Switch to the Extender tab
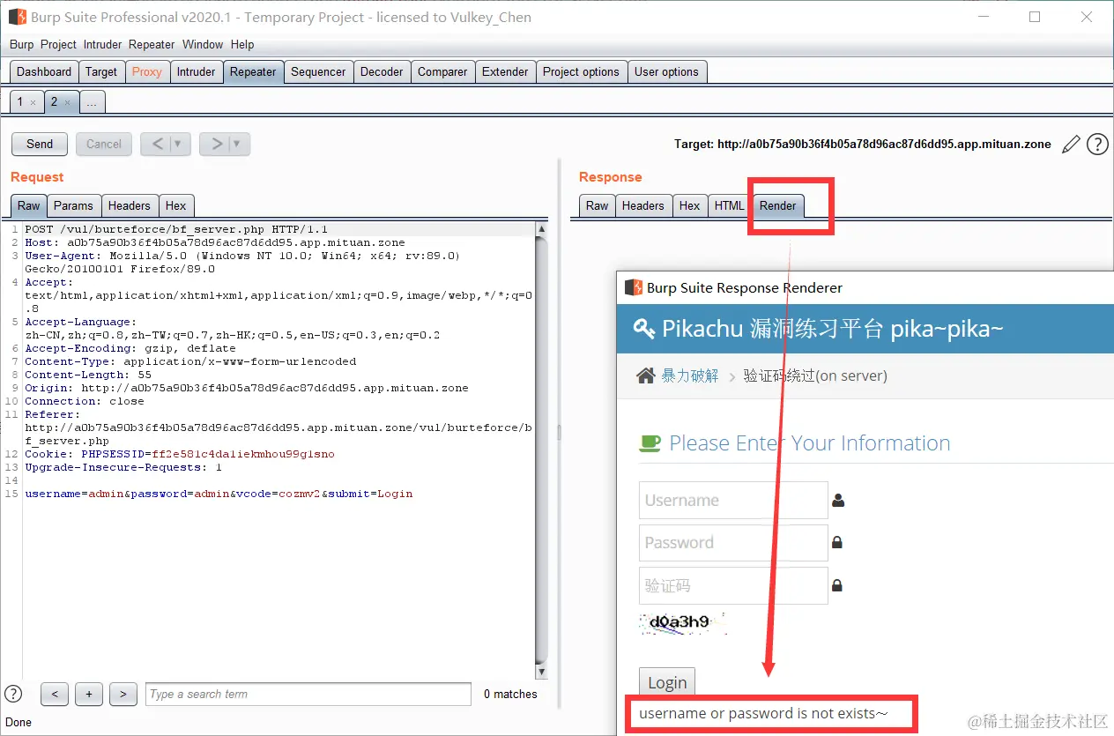The height and width of the screenshot is (736, 1114). pos(505,72)
